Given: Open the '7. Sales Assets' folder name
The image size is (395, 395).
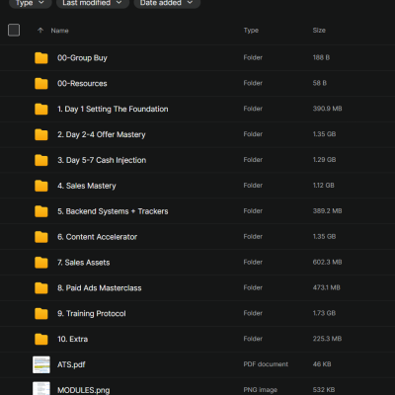Looking at the screenshot, I should point(84,263).
